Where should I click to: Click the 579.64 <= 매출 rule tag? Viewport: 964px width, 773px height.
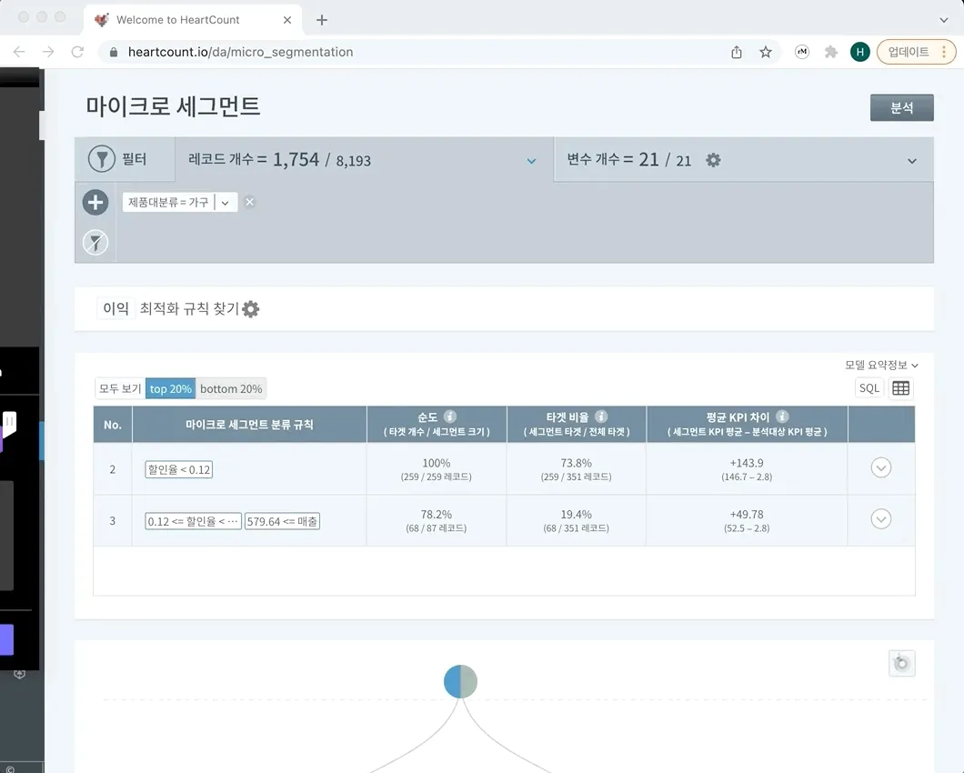coord(282,521)
